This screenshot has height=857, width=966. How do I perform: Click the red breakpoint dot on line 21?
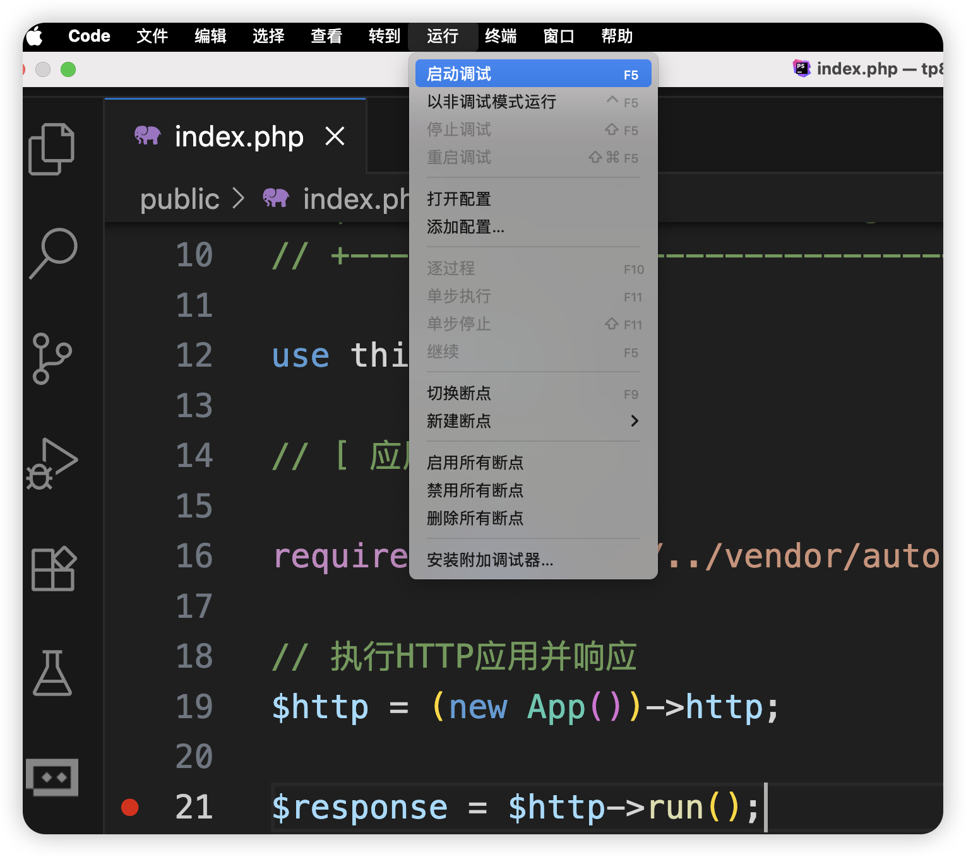point(130,806)
